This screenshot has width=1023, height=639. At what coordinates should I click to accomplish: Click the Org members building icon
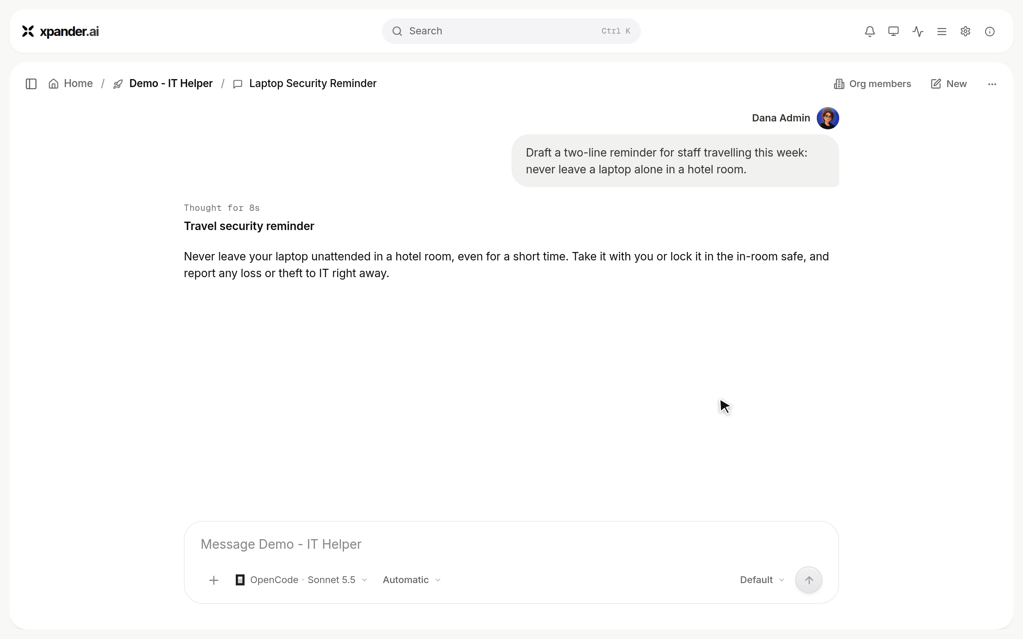[839, 84]
